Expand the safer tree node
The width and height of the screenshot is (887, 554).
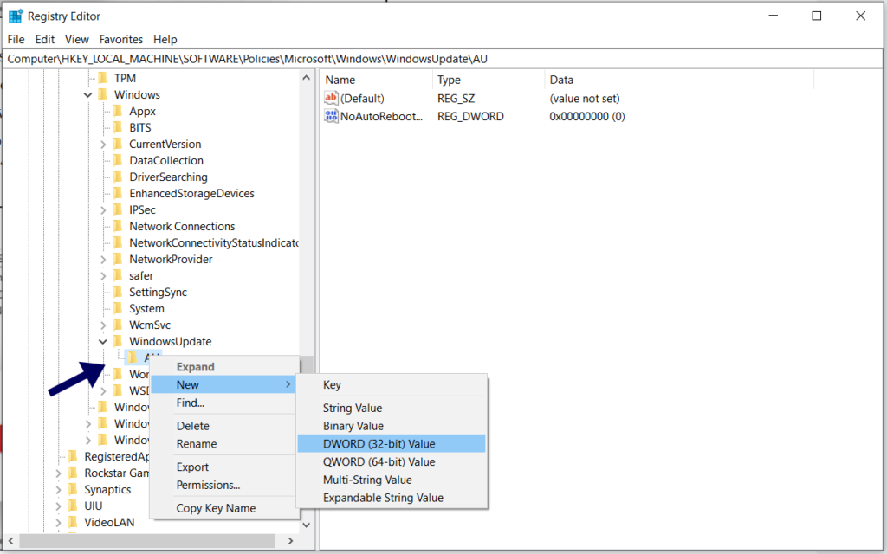pyautogui.click(x=102, y=275)
